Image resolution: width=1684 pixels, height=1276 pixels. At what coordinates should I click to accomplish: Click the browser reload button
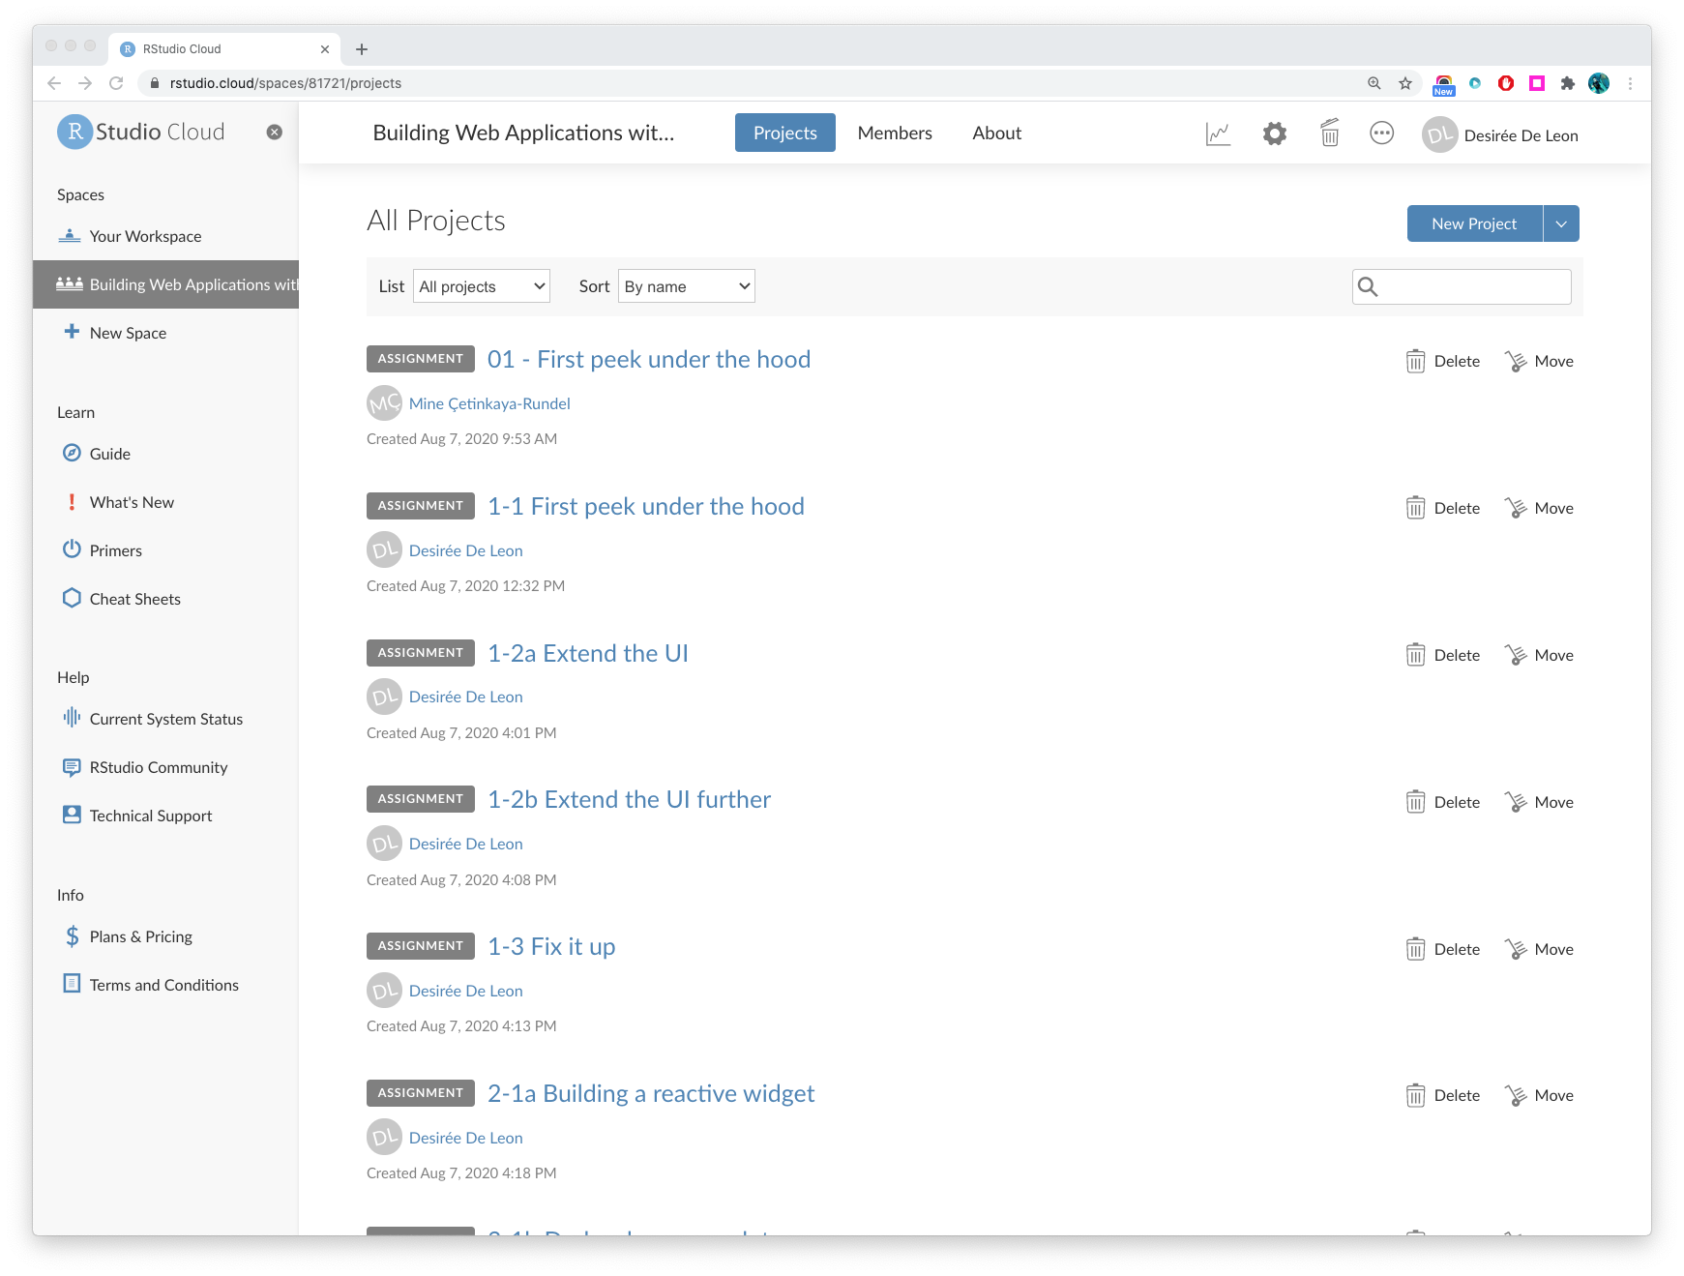click(116, 83)
